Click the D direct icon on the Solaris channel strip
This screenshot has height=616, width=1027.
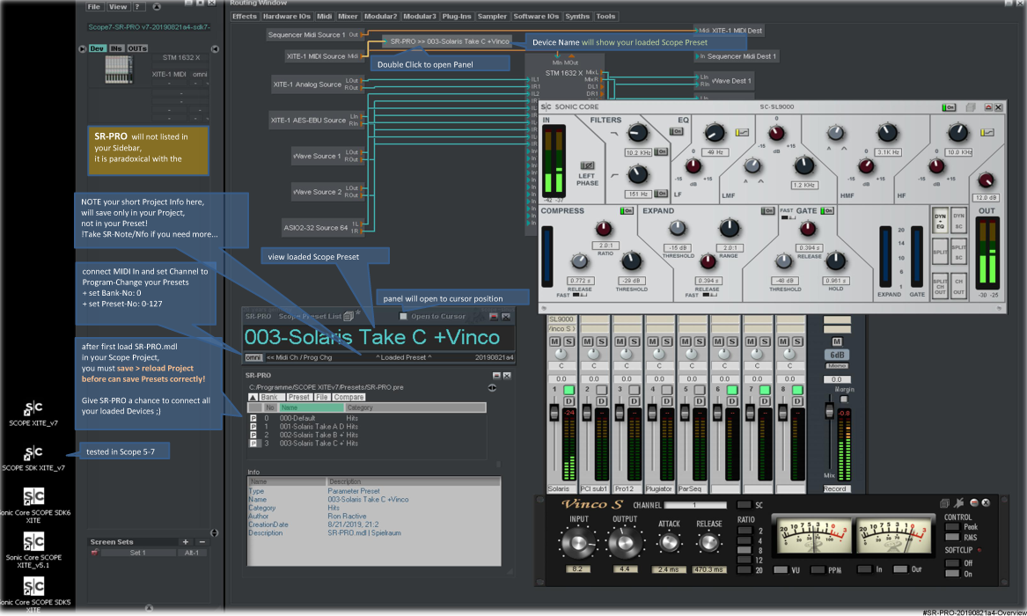click(x=569, y=401)
